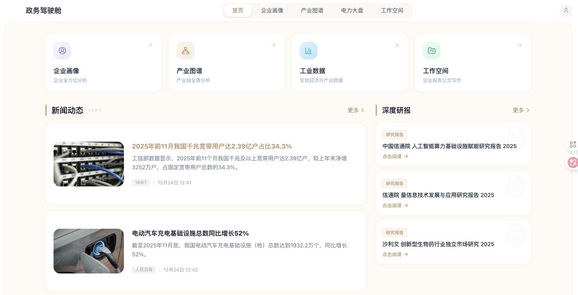Open 点击阅读 for 中国信通院 report

coord(395,156)
